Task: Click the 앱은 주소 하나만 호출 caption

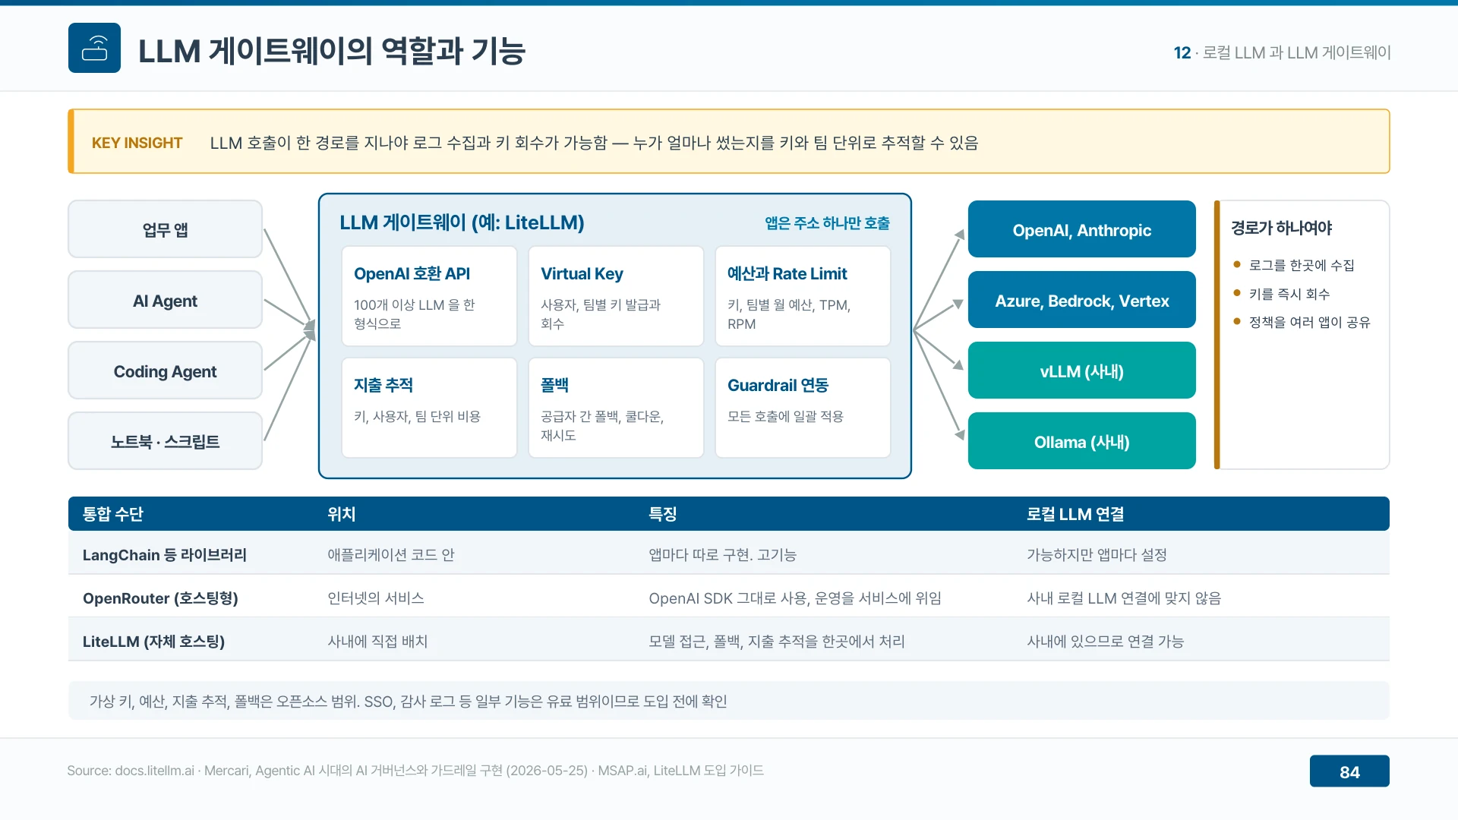Action: [827, 223]
